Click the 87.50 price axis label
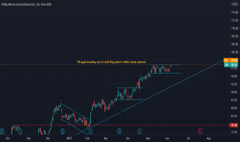The height and width of the screenshot is (142, 240). (x=235, y=100)
